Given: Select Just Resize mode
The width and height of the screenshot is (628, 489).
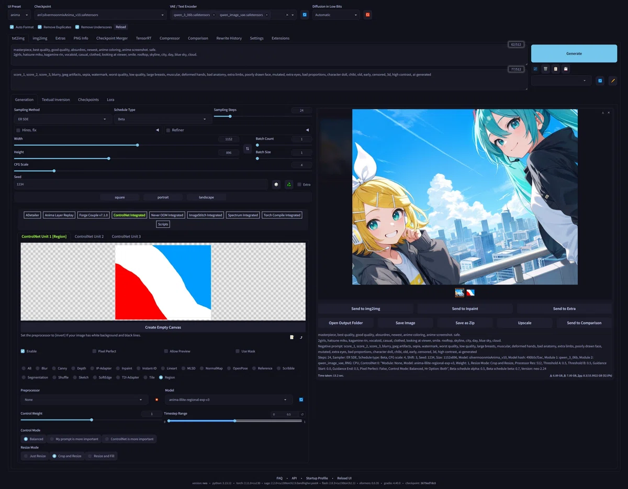Looking at the screenshot, I should pos(34,456).
